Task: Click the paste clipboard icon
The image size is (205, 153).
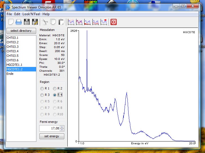Action: 61,22
